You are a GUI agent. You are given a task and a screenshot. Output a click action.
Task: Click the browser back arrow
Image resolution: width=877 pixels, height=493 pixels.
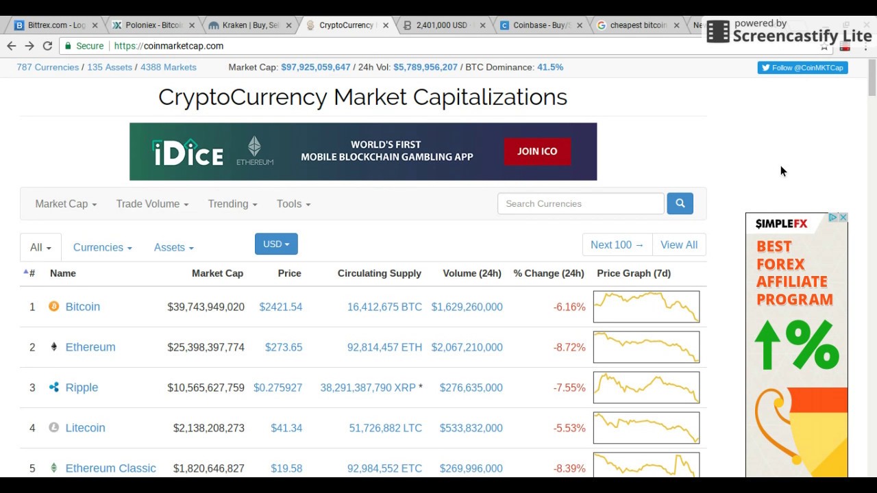click(12, 46)
